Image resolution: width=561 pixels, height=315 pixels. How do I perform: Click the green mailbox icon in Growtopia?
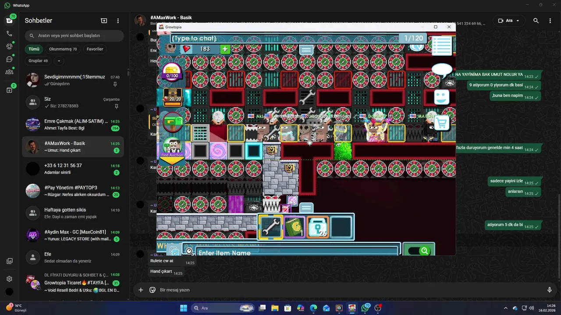[173, 121]
